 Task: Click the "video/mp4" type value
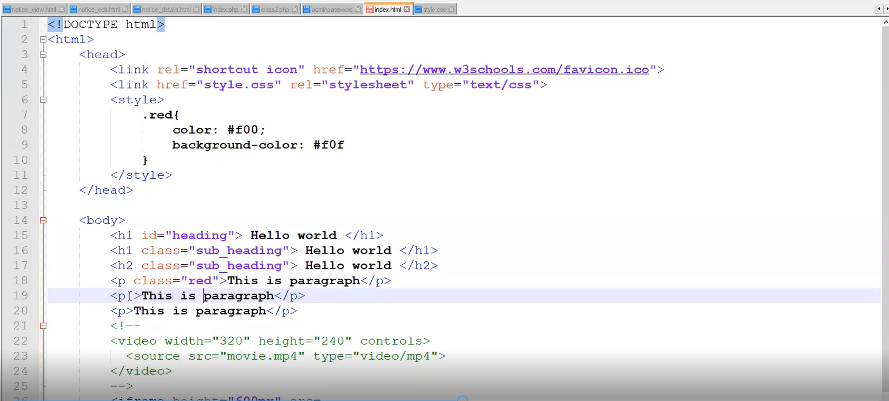[395, 356]
